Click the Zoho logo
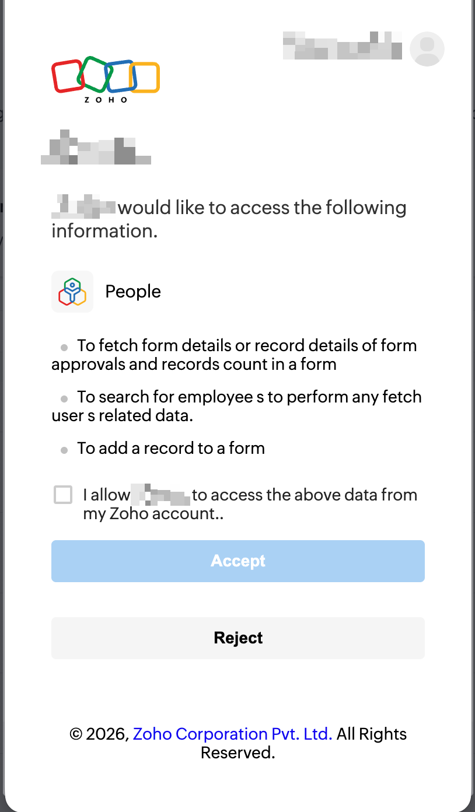 pos(105,76)
